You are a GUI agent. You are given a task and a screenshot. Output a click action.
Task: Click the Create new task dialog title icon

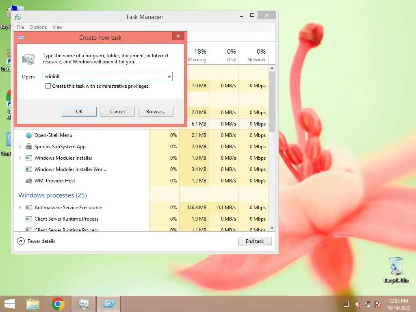tap(21, 37)
